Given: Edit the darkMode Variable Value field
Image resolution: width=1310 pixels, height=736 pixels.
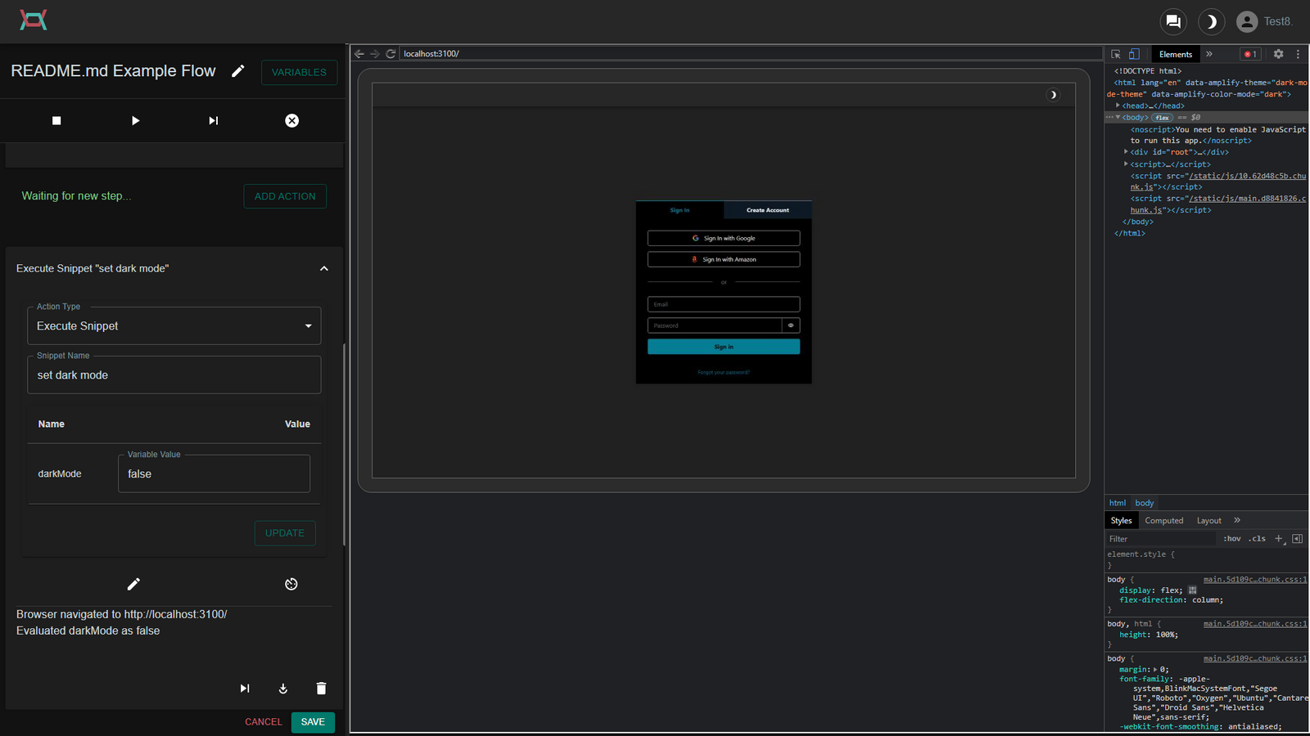Looking at the screenshot, I should (214, 473).
